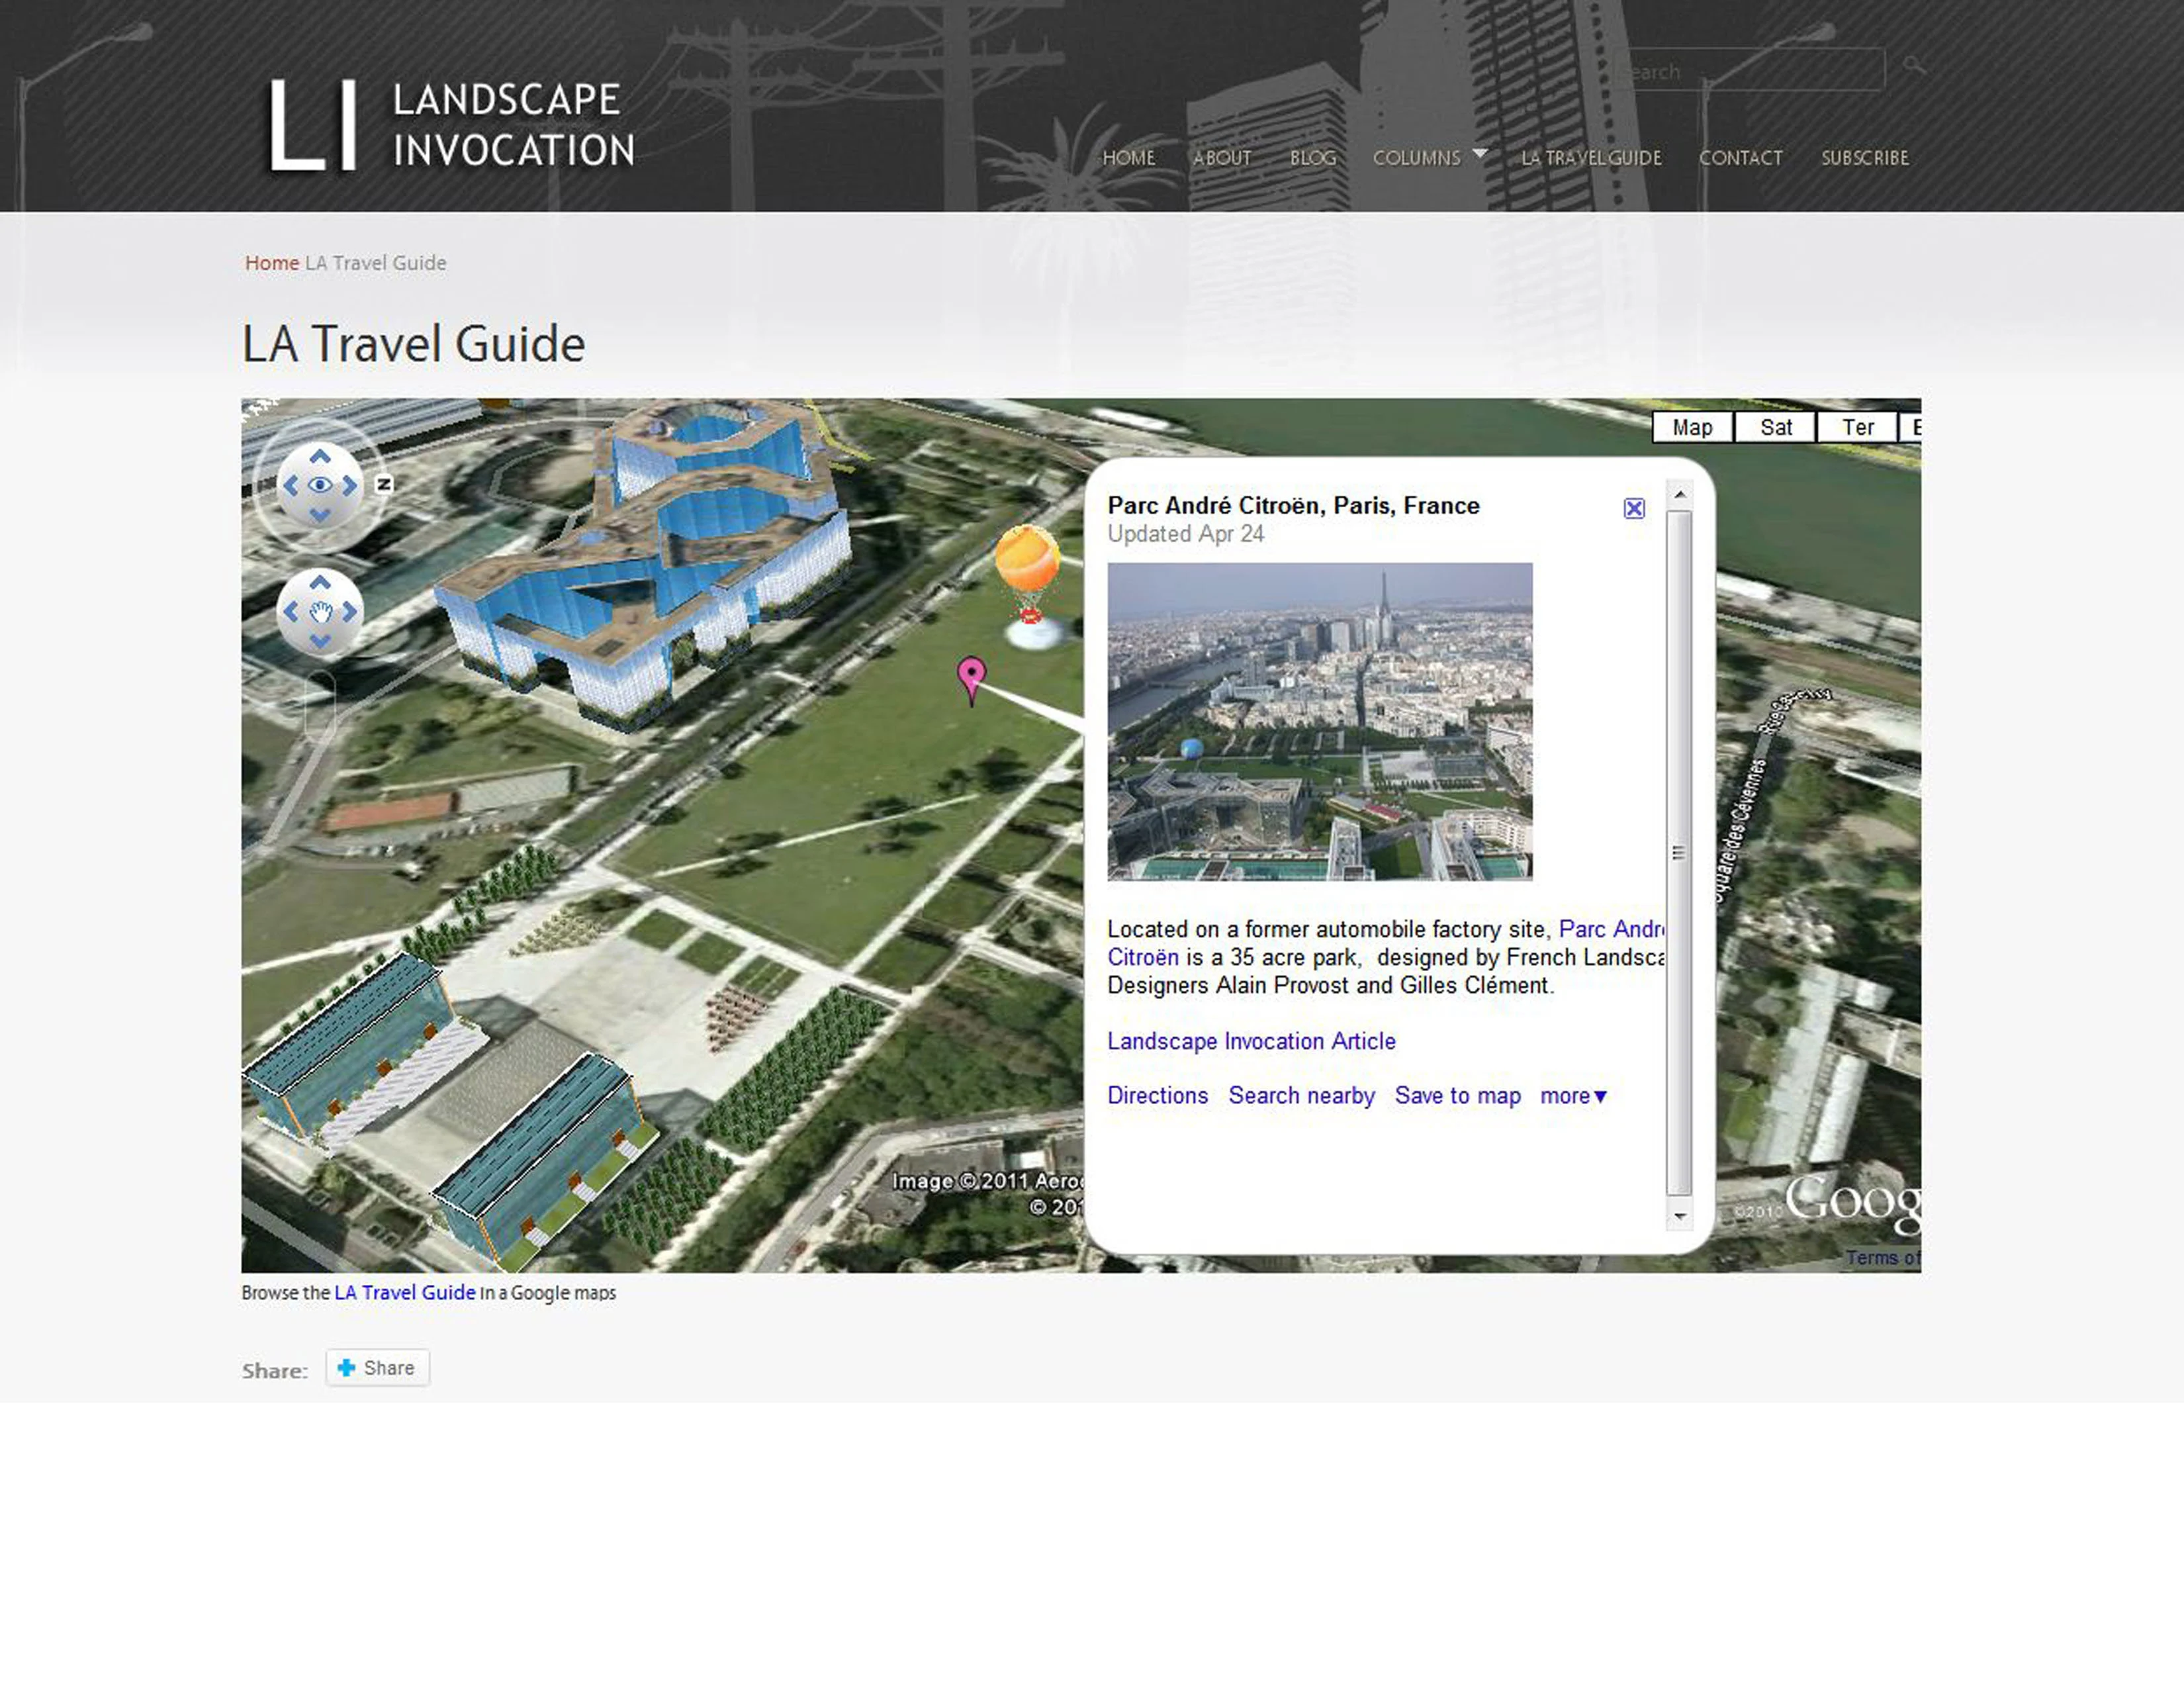The width and height of the screenshot is (2184, 1688).
Task: Click the search magnifier icon in header
Action: 1913,66
